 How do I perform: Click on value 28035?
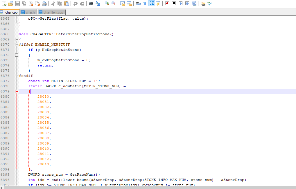click(43, 123)
